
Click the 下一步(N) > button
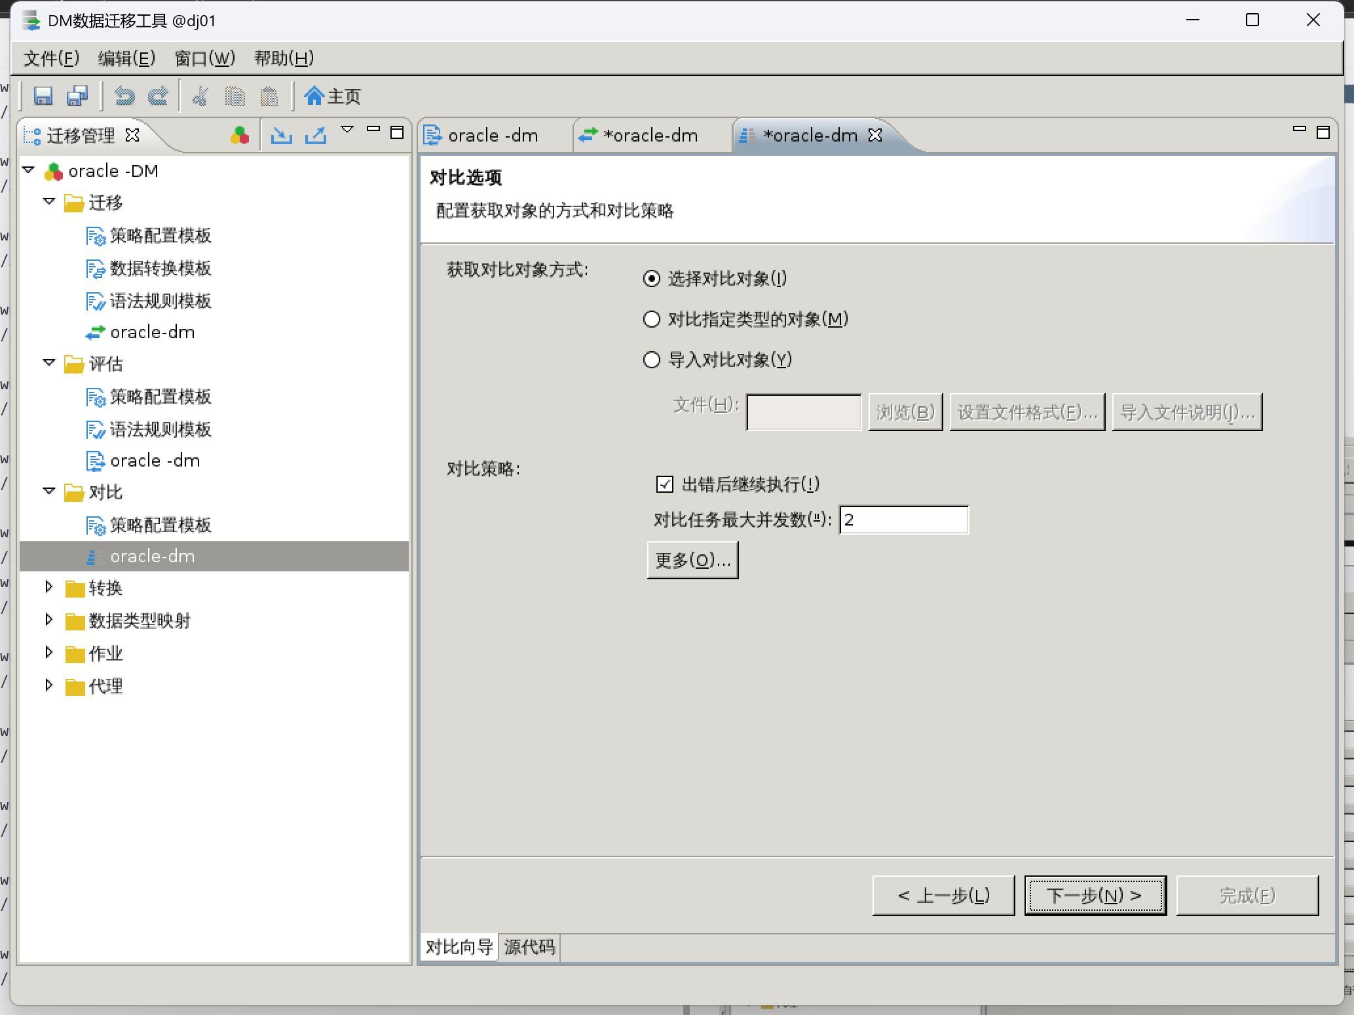point(1095,895)
